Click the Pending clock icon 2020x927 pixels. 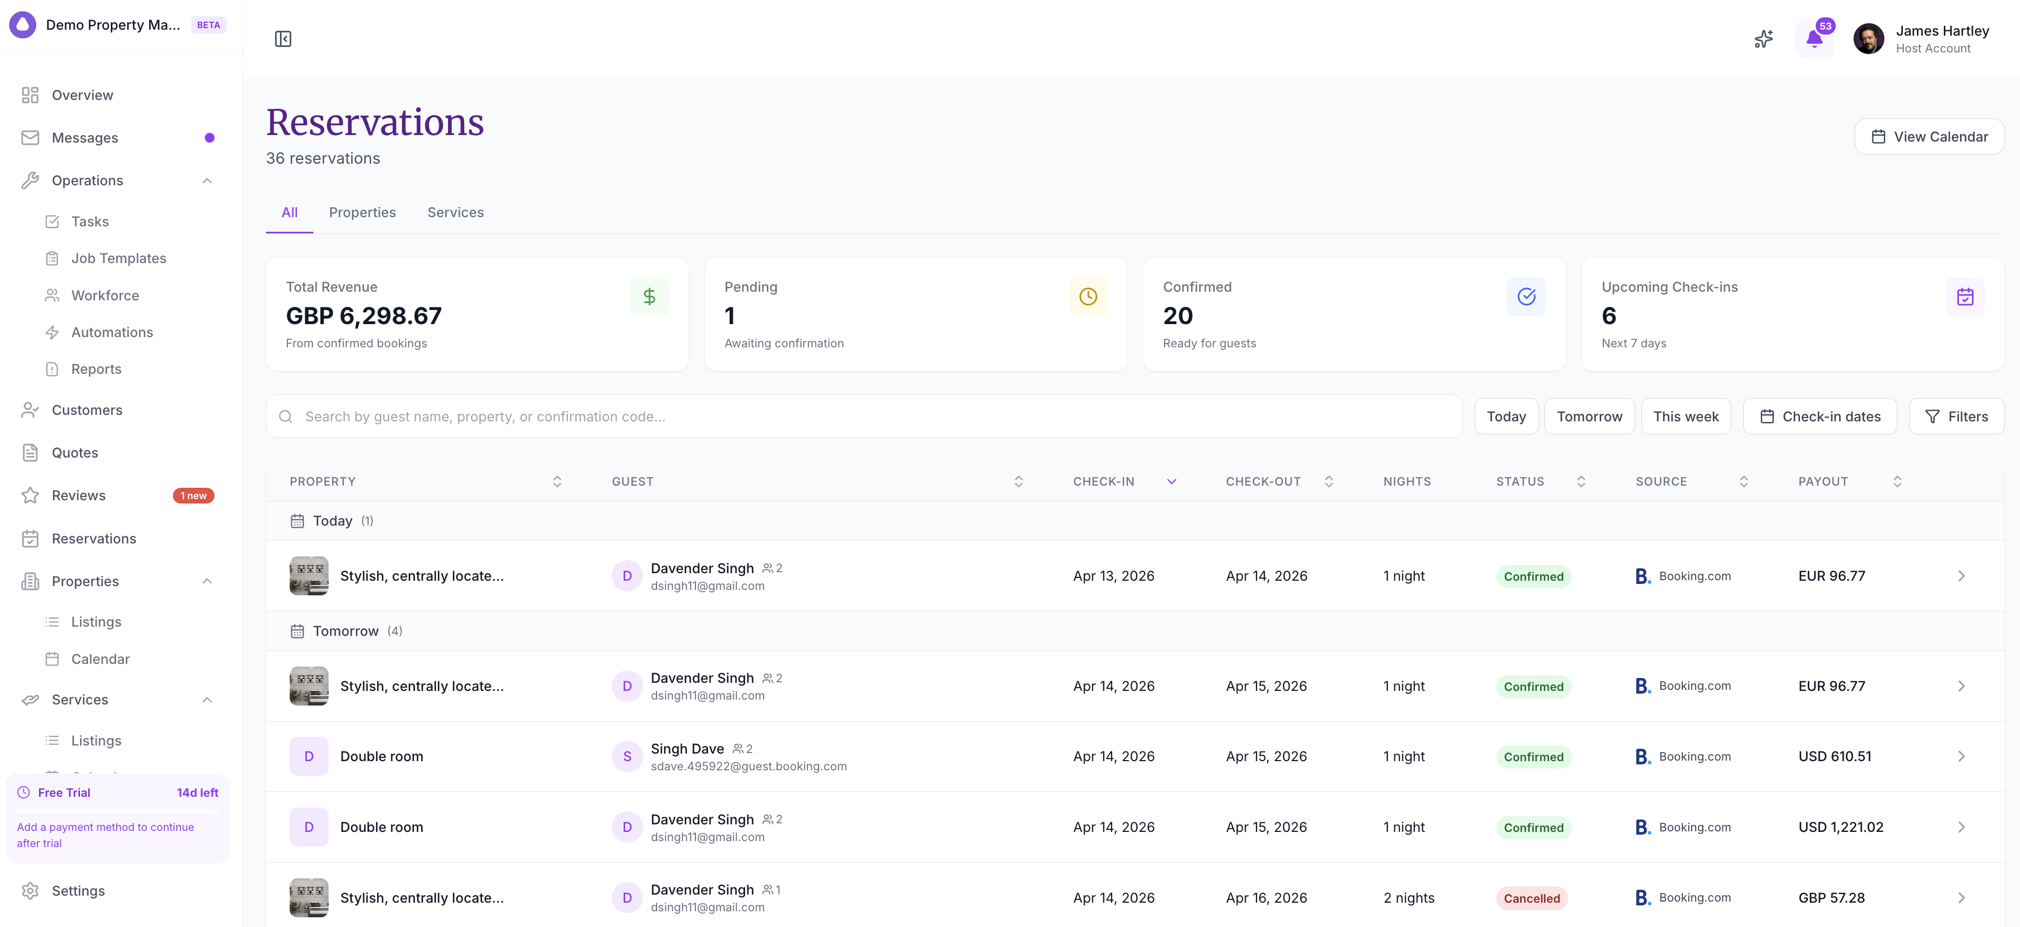tap(1088, 296)
